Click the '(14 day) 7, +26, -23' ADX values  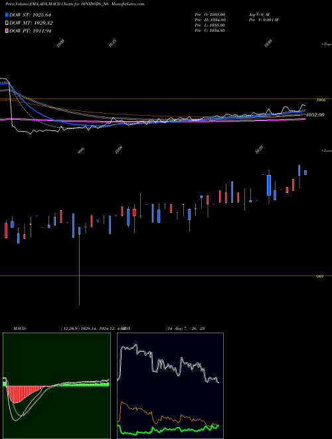click(185, 329)
